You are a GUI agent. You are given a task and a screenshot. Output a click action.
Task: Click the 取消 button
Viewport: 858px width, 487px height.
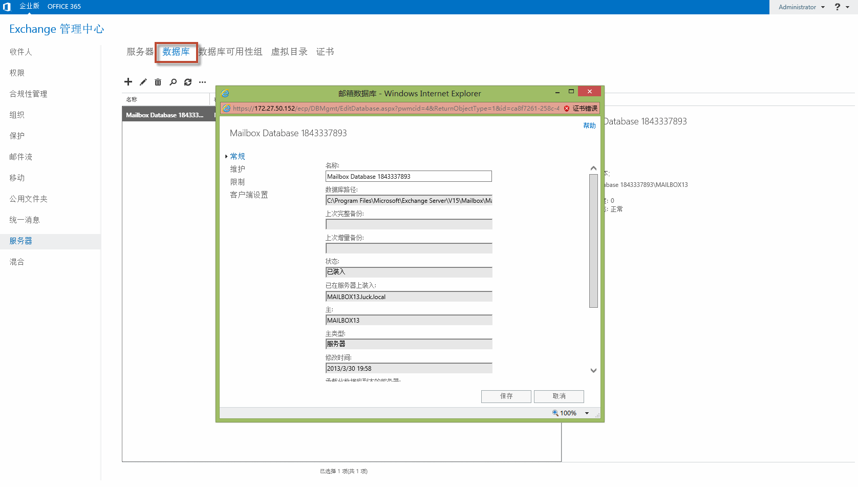pos(559,396)
